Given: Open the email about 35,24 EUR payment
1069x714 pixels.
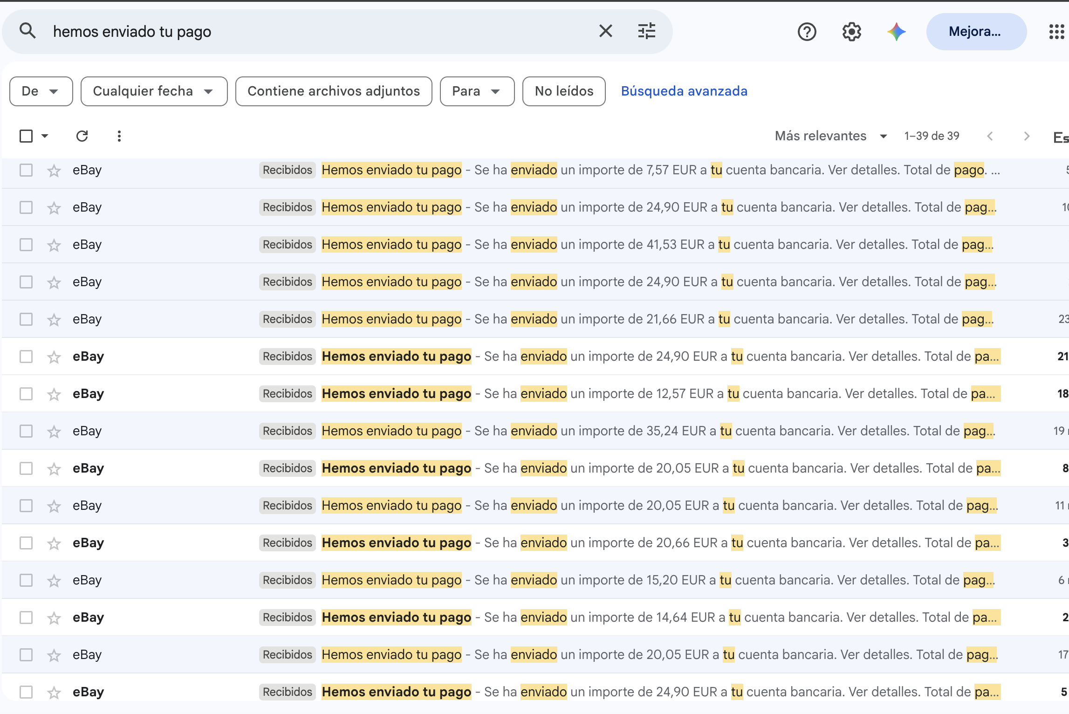Looking at the screenshot, I should [535, 431].
